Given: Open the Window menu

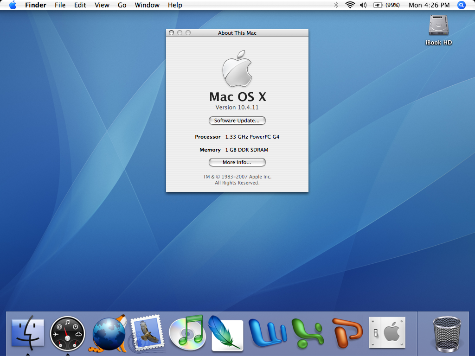Looking at the screenshot, I should pos(147,5).
